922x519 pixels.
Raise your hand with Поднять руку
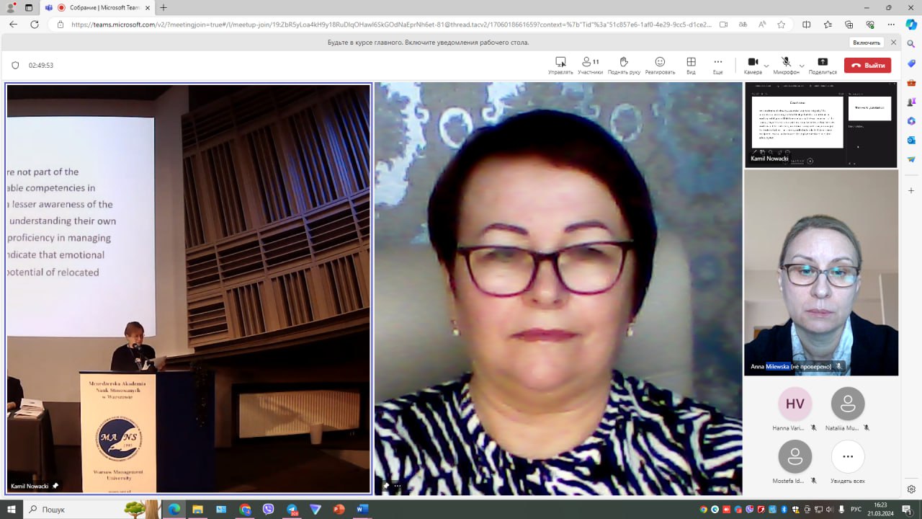624,65
